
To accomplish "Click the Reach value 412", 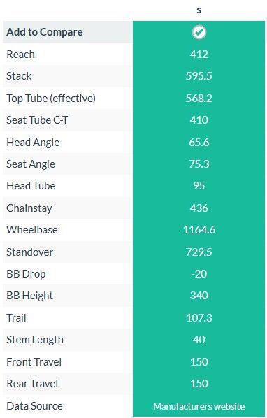I will pos(199,55).
